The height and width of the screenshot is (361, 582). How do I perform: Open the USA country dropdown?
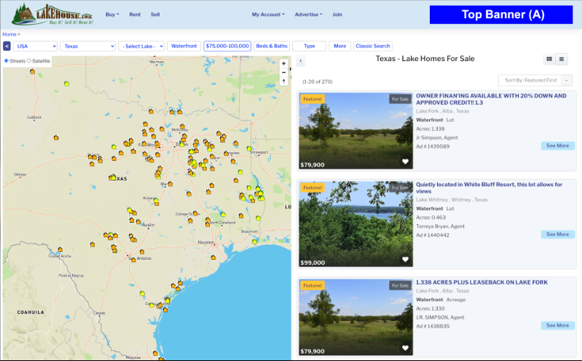pos(35,46)
